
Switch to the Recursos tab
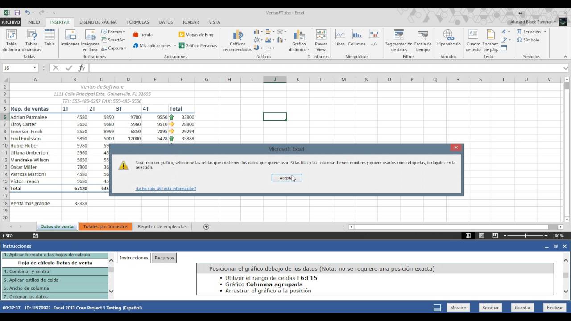(x=164, y=258)
